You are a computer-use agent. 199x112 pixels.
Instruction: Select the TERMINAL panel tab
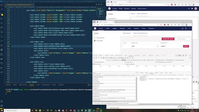(x=31, y=85)
